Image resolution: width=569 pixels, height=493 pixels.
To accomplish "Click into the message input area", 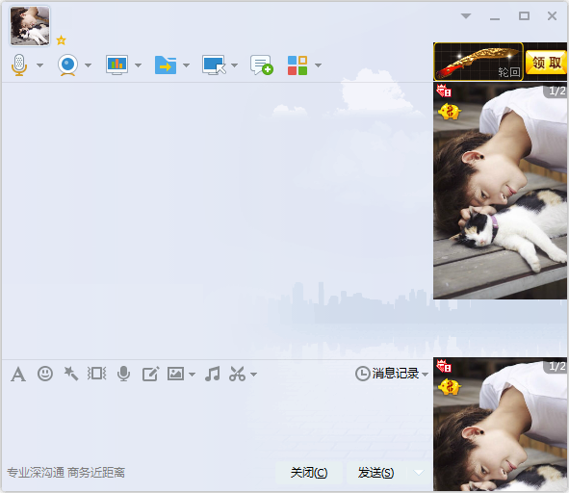I will [x=217, y=423].
